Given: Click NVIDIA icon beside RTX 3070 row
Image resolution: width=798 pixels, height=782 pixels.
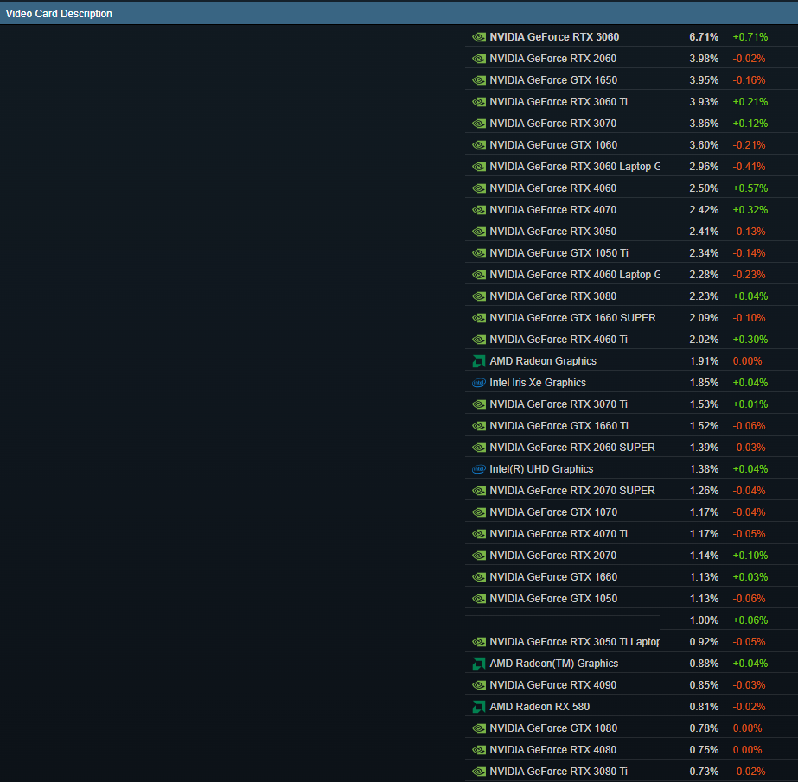Looking at the screenshot, I should [x=479, y=124].
